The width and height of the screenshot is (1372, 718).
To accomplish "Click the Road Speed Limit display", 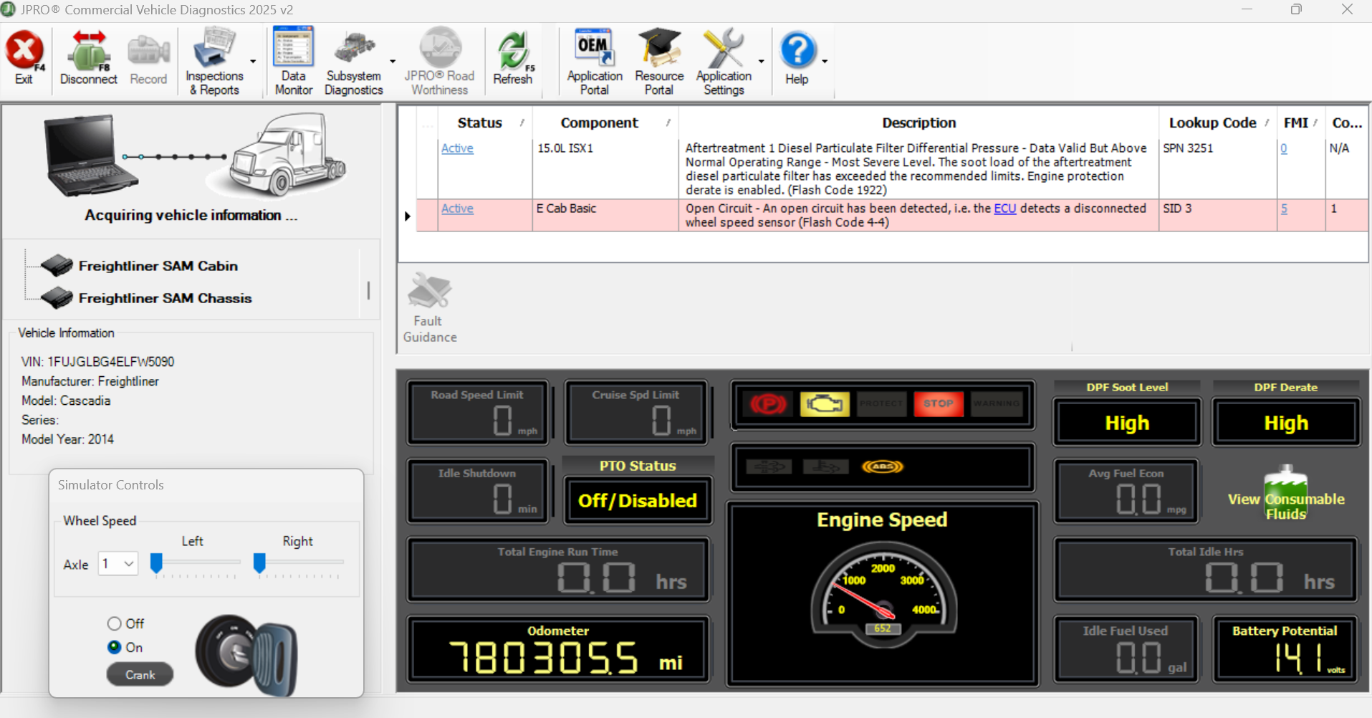I will click(478, 413).
